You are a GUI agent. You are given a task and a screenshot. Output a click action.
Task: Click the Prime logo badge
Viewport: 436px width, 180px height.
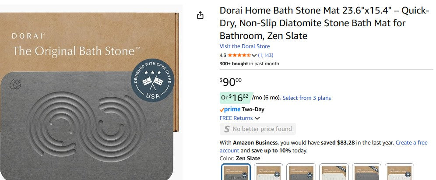click(x=230, y=109)
